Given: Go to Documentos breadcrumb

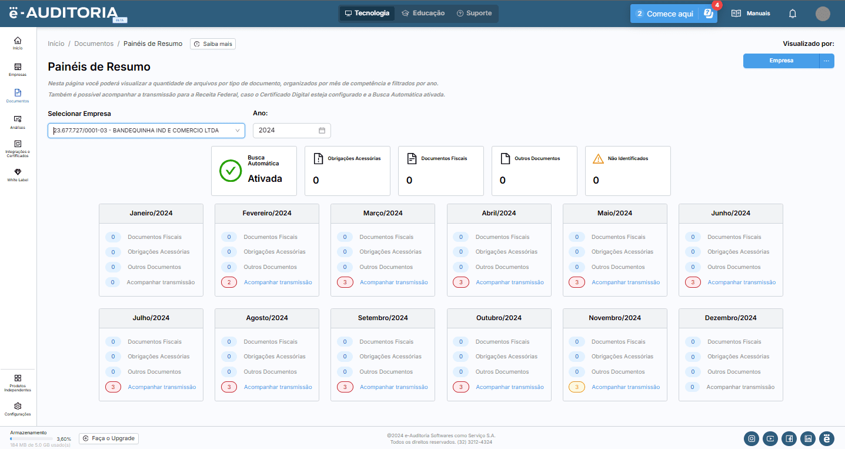Looking at the screenshot, I should pos(94,44).
